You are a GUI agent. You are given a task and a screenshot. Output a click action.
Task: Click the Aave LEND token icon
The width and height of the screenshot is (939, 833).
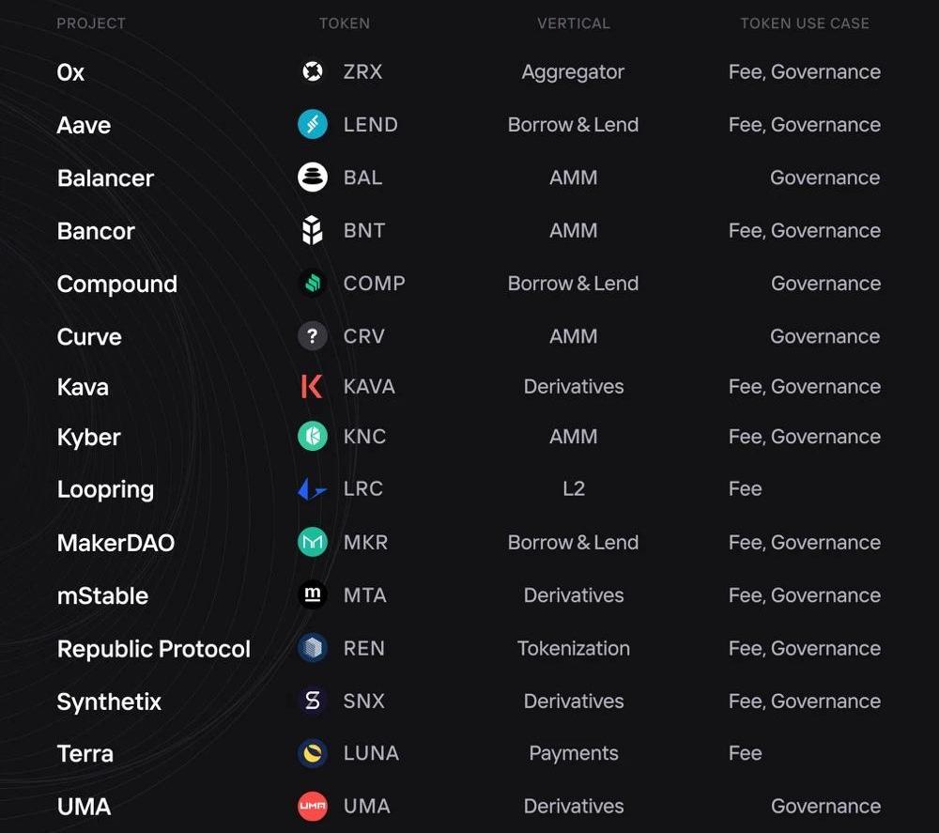click(312, 125)
